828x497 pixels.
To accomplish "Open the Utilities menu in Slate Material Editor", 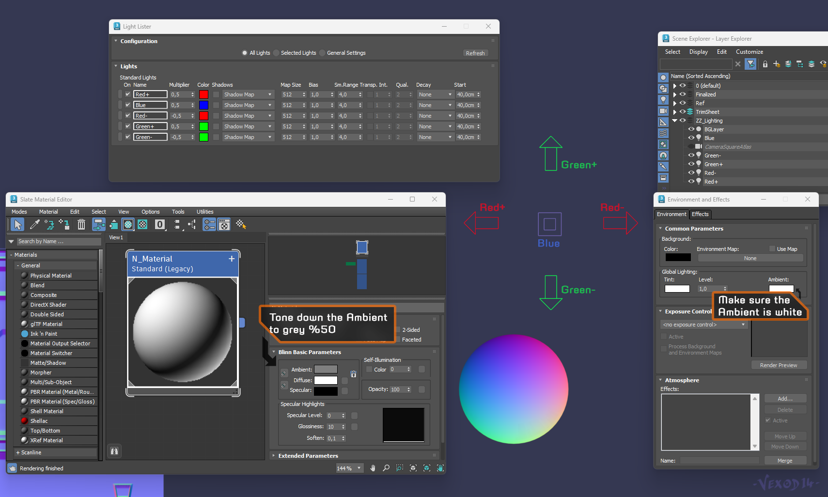I will [x=204, y=212].
